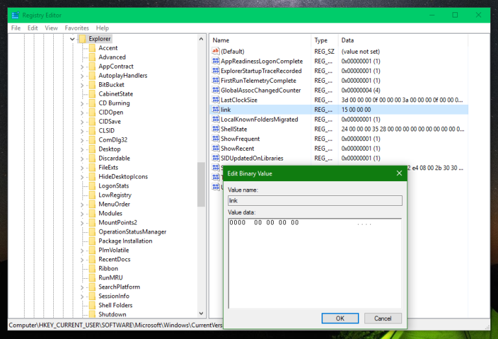This screenshot has width=498, height=339.
Task: Expand the AppContract tree node
Action: 82,67
